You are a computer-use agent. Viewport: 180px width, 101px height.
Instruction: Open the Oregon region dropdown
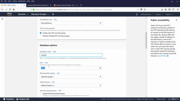click(x=159, y=14)
